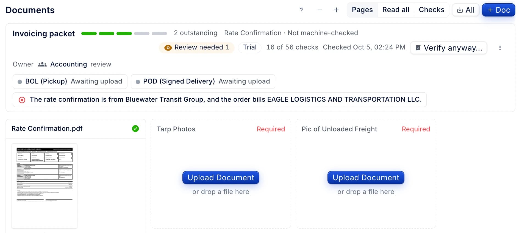Click the green checkmark on Rate Confirmation.pdf

[x=135, y=129]
